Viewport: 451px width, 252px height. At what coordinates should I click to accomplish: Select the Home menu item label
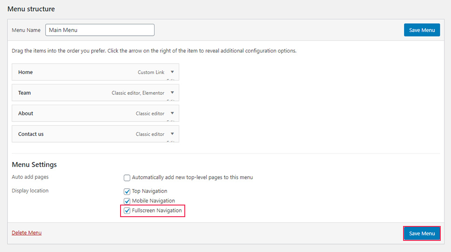tap(25, 72)
